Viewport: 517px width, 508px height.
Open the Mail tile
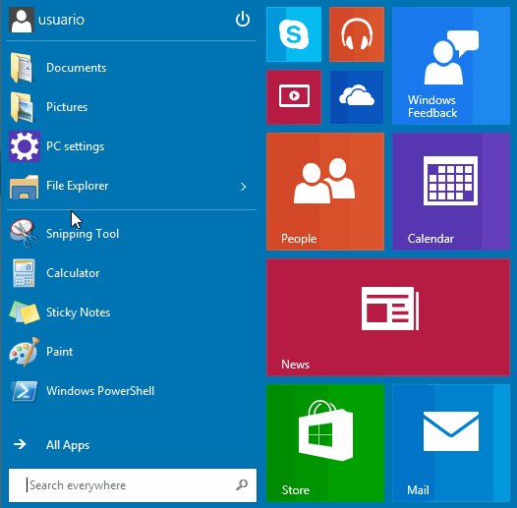[x=451, y=443]
